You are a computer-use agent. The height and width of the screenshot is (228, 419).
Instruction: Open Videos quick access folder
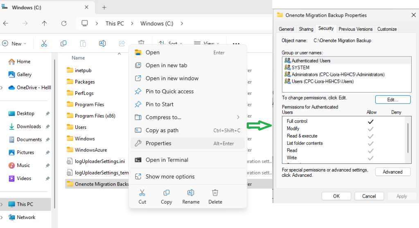20,178
